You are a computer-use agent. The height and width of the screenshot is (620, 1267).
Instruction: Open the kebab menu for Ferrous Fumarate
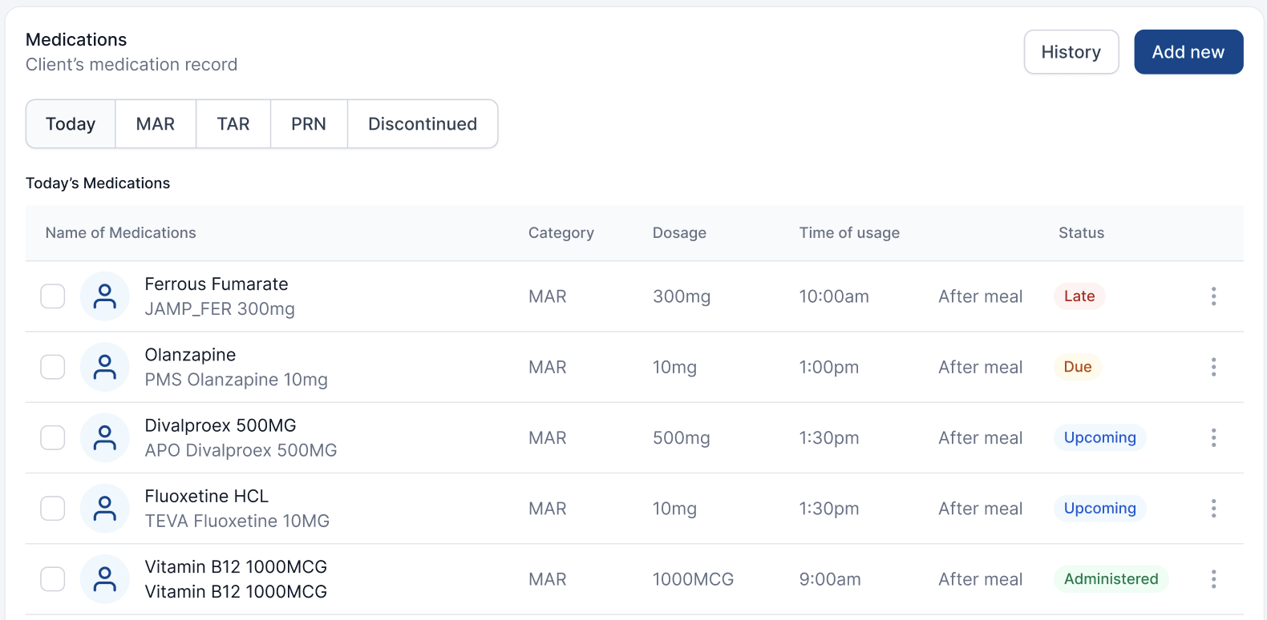point(1213,296)
